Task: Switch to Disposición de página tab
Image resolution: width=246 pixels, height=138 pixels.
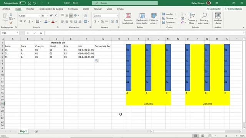Action: [51, 9]
